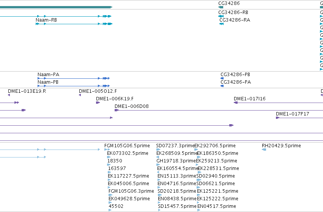Select the SD15457.5prime EST label
This screenshot has width=323, height=212.
[177, 206]
